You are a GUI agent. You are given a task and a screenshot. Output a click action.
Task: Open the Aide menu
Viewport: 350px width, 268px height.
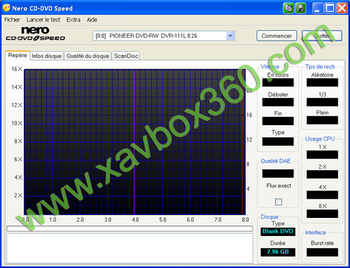tap(92, 20)
